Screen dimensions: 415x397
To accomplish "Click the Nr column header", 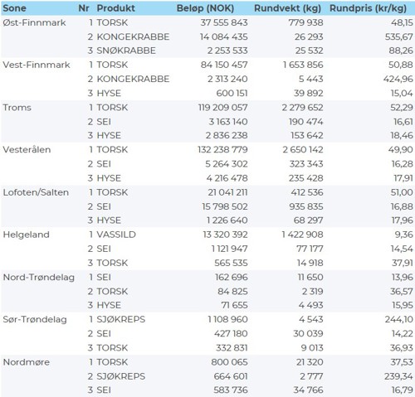I will [x=84, y=8].
